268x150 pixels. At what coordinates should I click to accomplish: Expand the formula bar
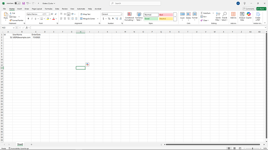[x=265, y=27]
